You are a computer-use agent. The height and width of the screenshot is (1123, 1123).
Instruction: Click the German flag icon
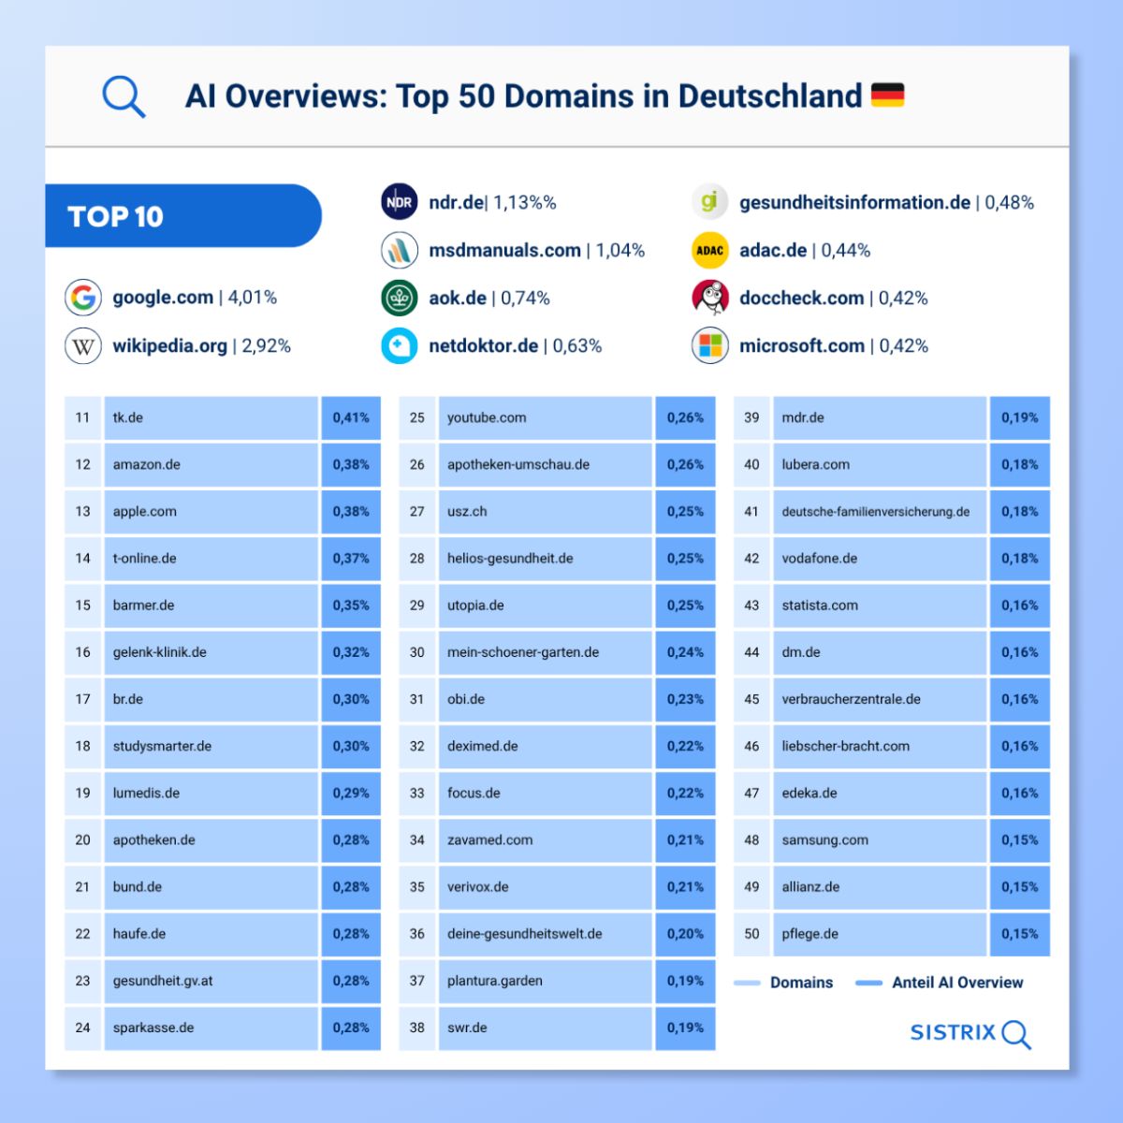click(x=887, y=95)
